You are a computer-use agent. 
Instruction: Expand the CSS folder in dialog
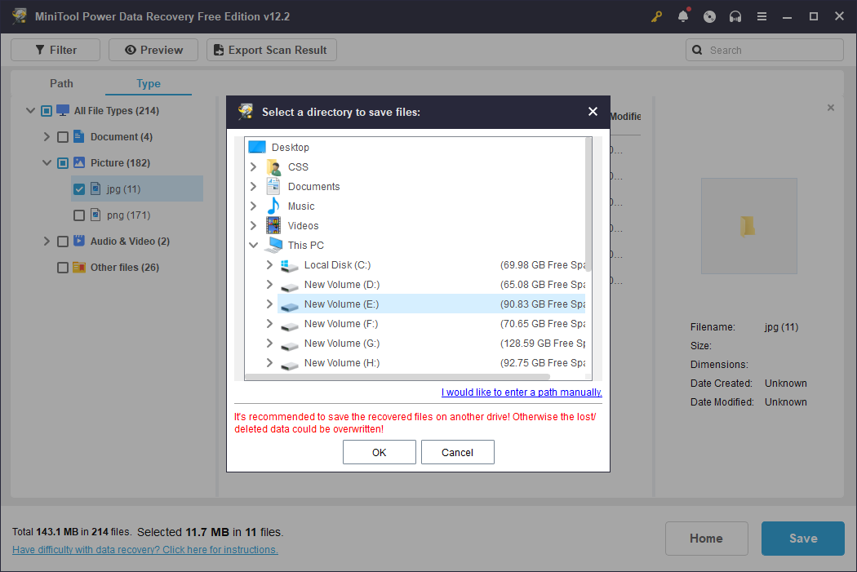pos(253,166)
